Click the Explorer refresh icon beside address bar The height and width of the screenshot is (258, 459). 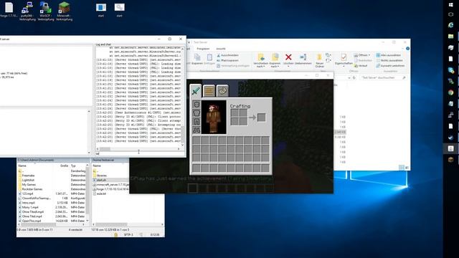tap(354, 78)
